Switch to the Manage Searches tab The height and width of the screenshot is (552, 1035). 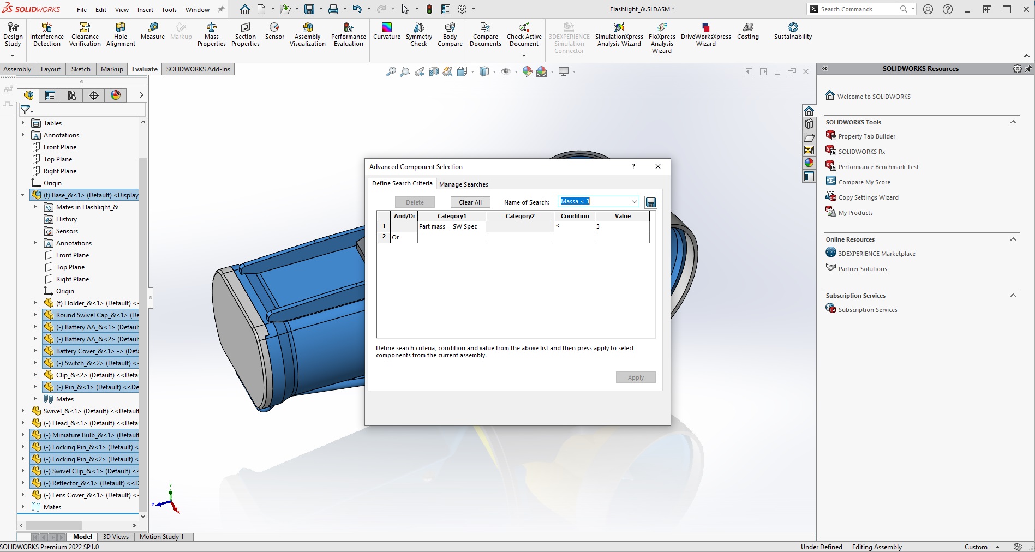463,184
